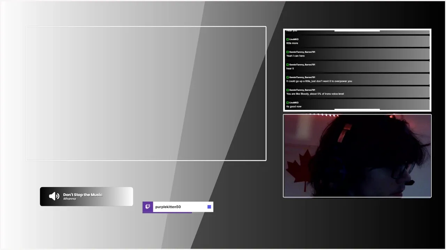
Task: Click the chat message "hear it"
Action: [290, 68]
